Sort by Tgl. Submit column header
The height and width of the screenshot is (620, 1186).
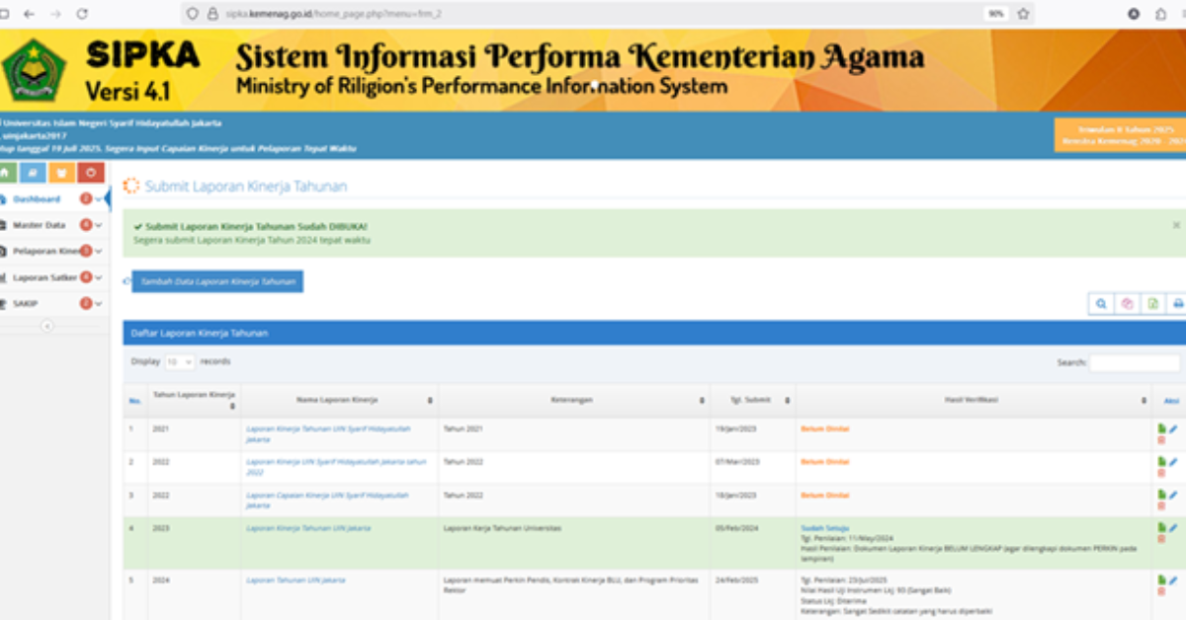tap(752, 400)
